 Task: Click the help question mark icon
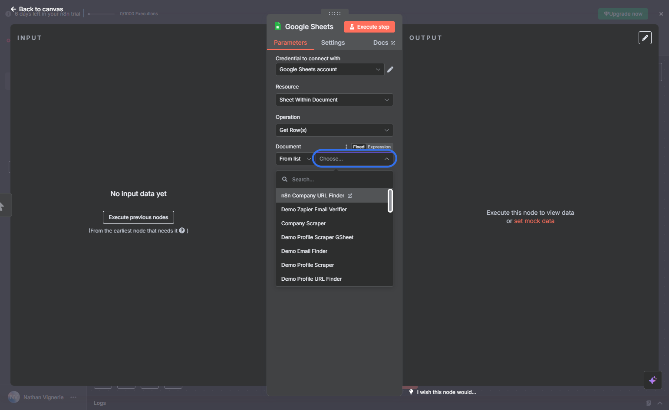(182, 230)
